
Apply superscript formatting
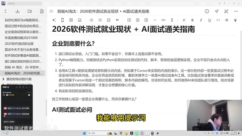[184, 20]
